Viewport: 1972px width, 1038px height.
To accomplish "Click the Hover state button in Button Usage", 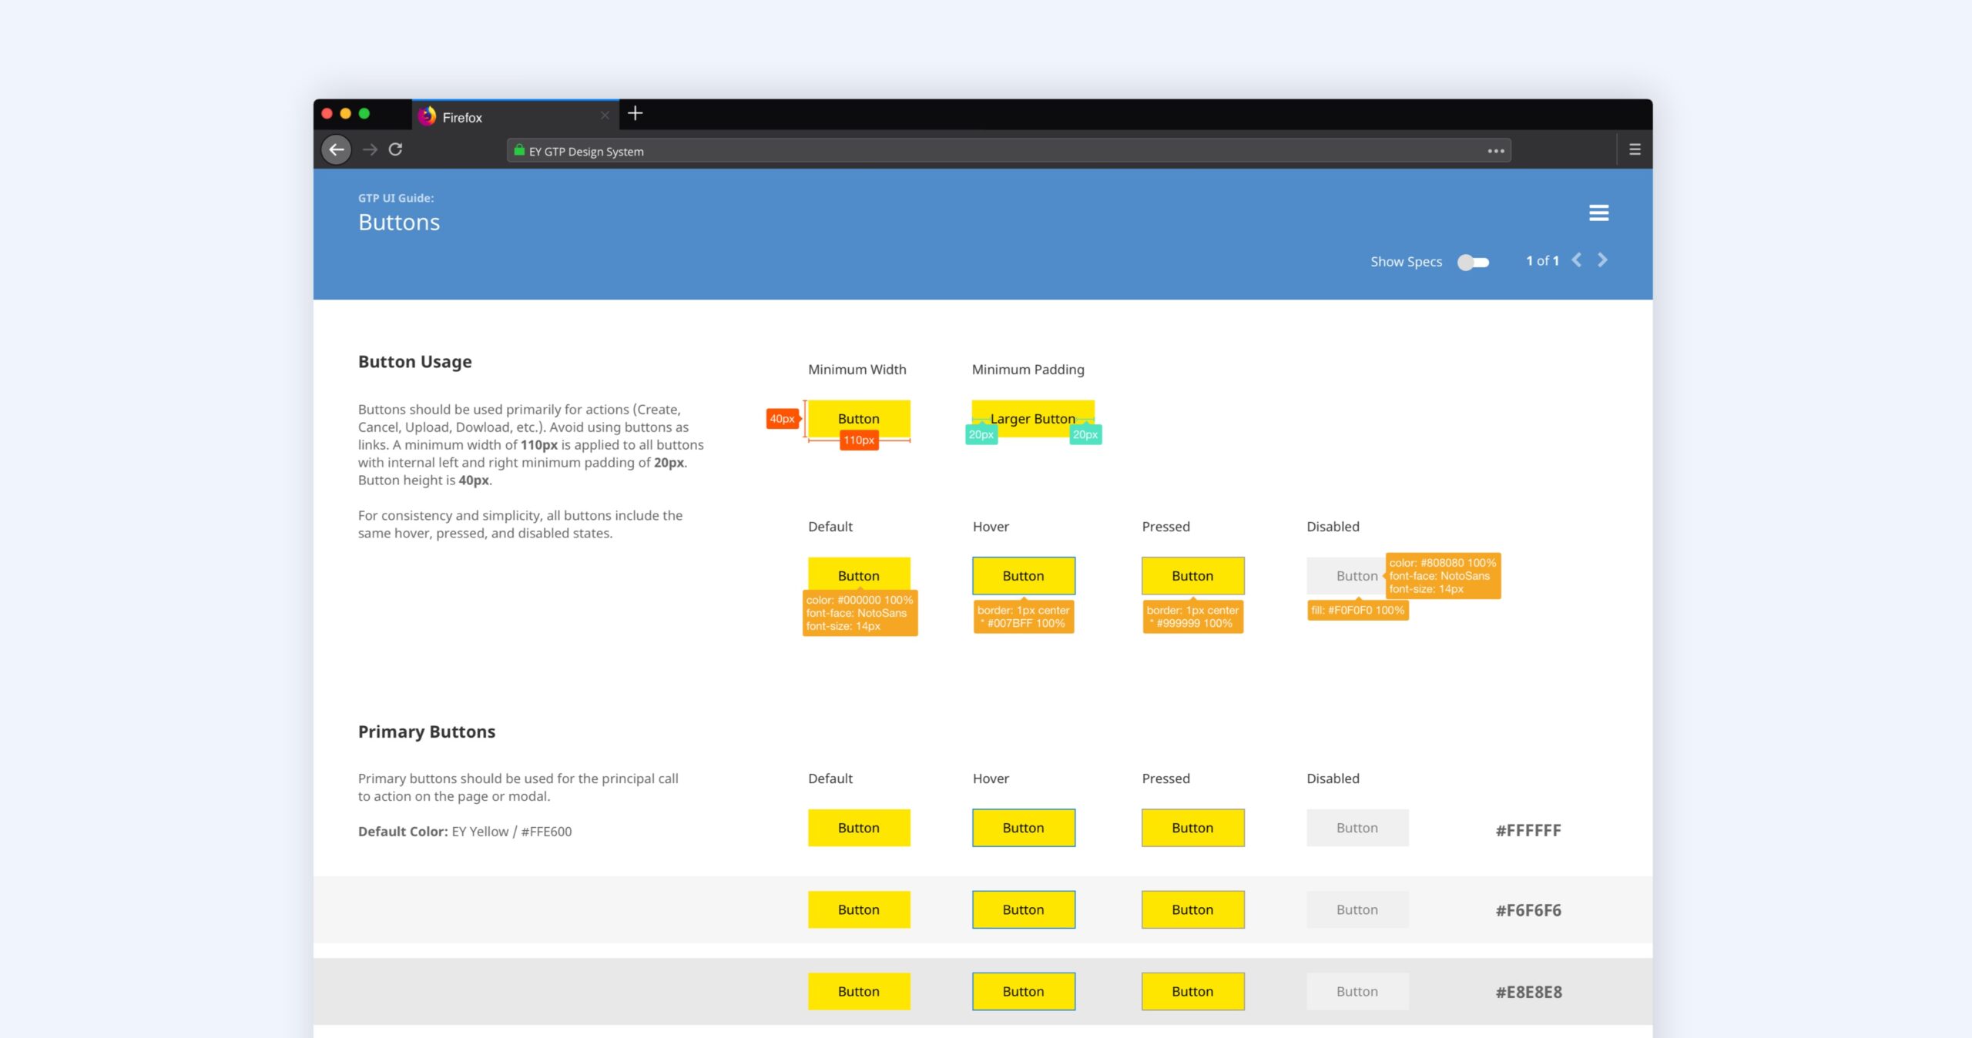I will click(x=1023, y=575).
